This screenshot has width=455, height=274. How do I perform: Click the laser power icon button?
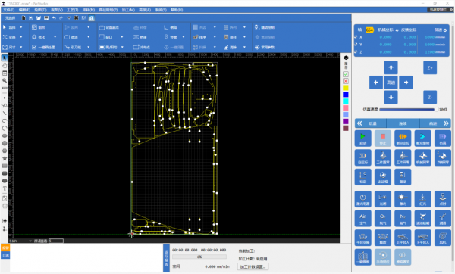pyautogui.click(x=362, y=199)
